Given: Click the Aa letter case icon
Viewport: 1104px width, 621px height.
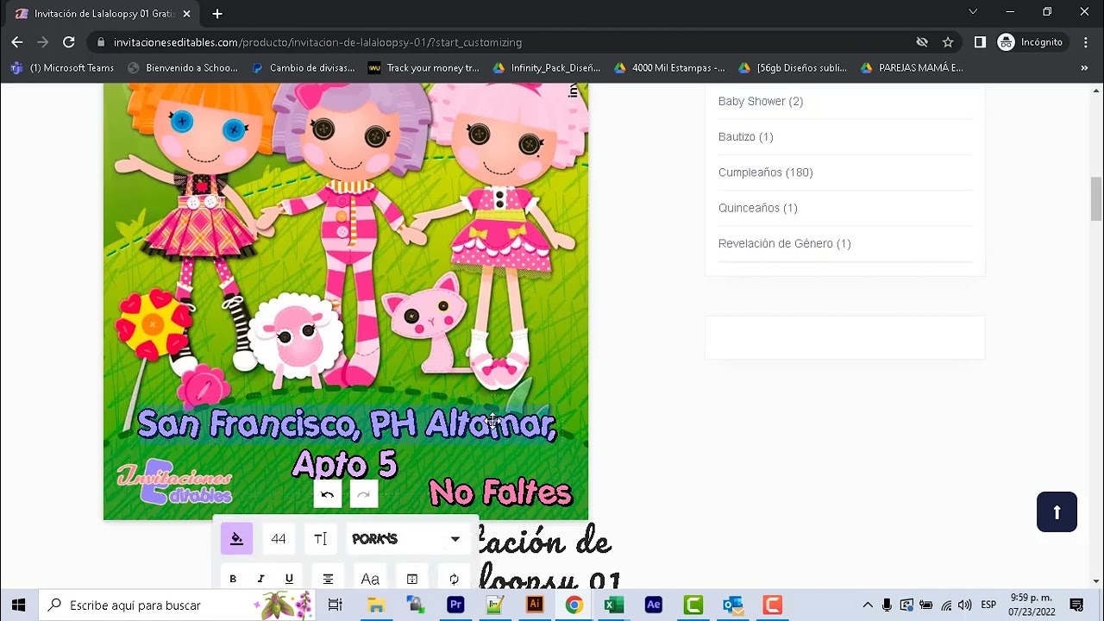Looking at the screenshot, I should [x=370, y=578].
